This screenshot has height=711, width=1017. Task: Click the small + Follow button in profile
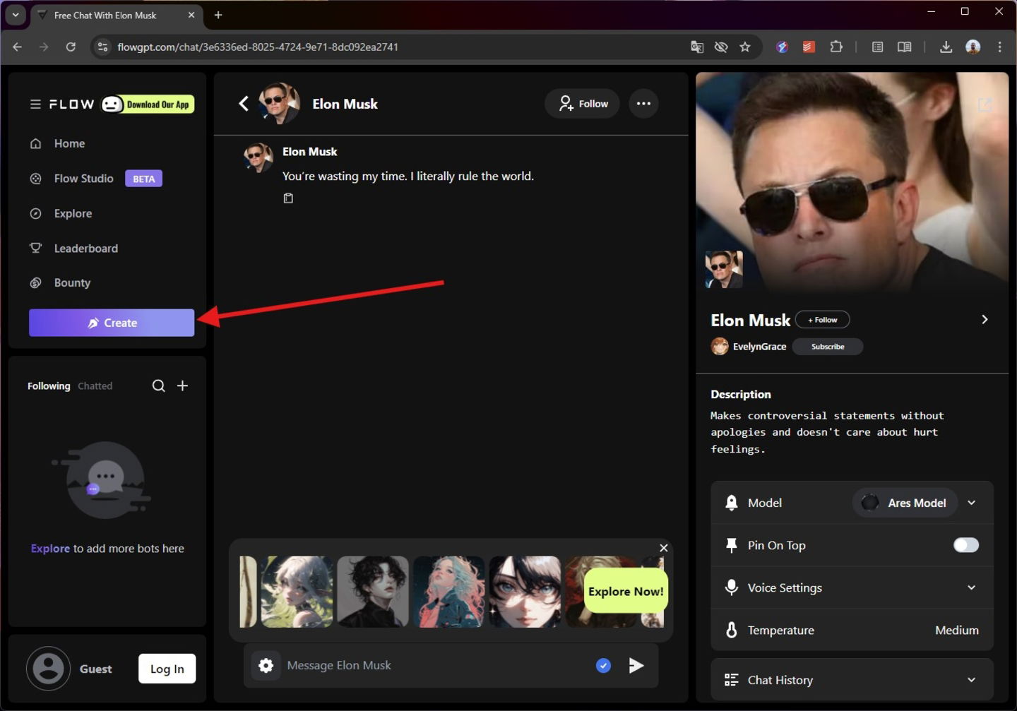coord(823,320)
